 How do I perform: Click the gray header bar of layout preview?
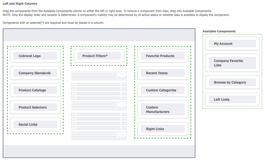pyautogui.click(x=99, y=35)
